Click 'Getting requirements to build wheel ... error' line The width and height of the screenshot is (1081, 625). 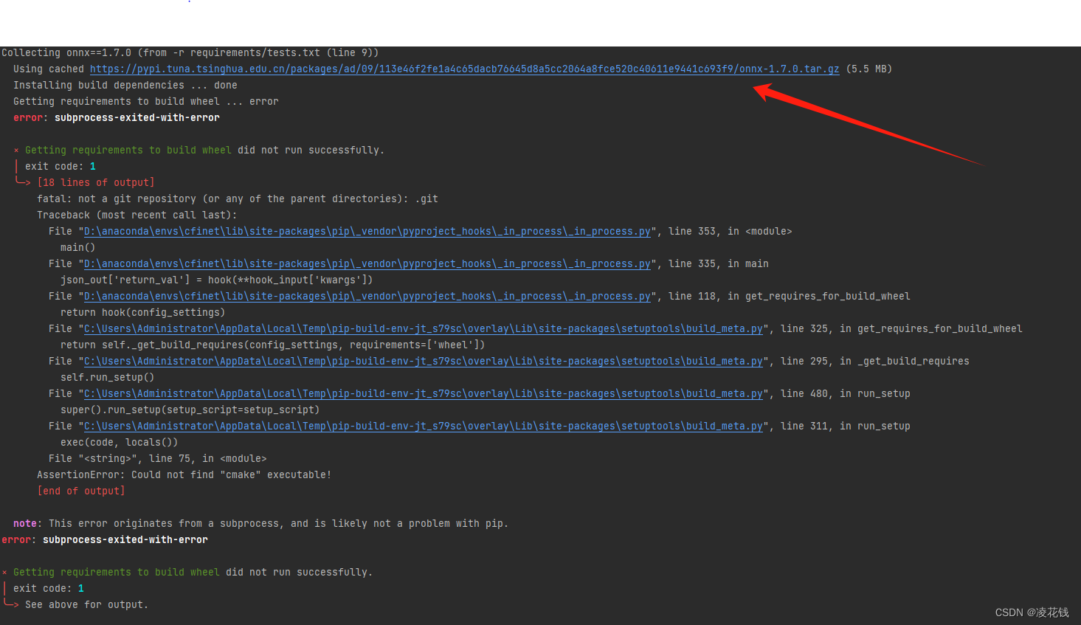146,101
